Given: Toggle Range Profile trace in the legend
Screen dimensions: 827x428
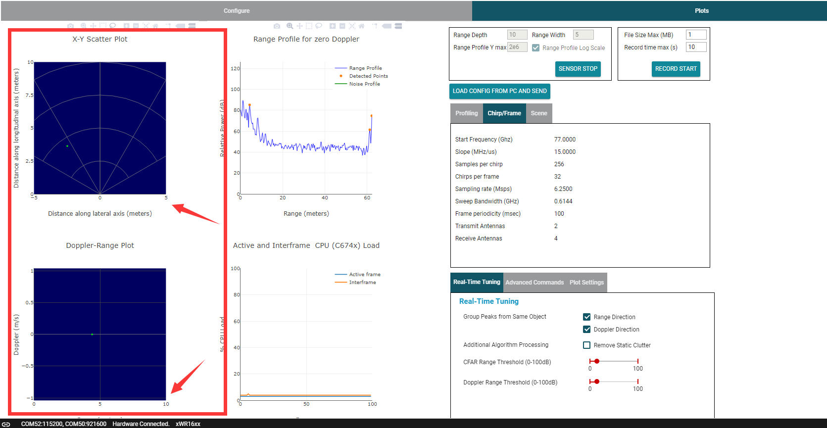Looking at the screenshot, I should [x=358, y=68].
